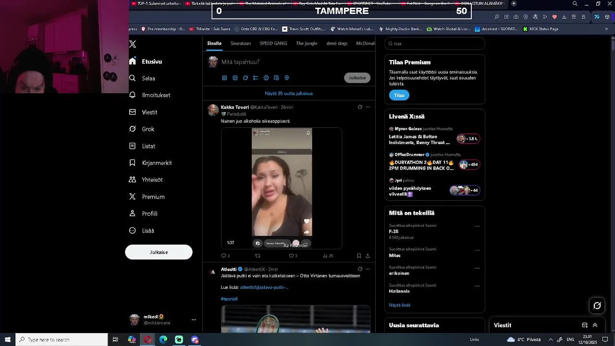Add a poll to the post
Image resolution: width=615 pixels, height=346 pixels.
[256, 78]
